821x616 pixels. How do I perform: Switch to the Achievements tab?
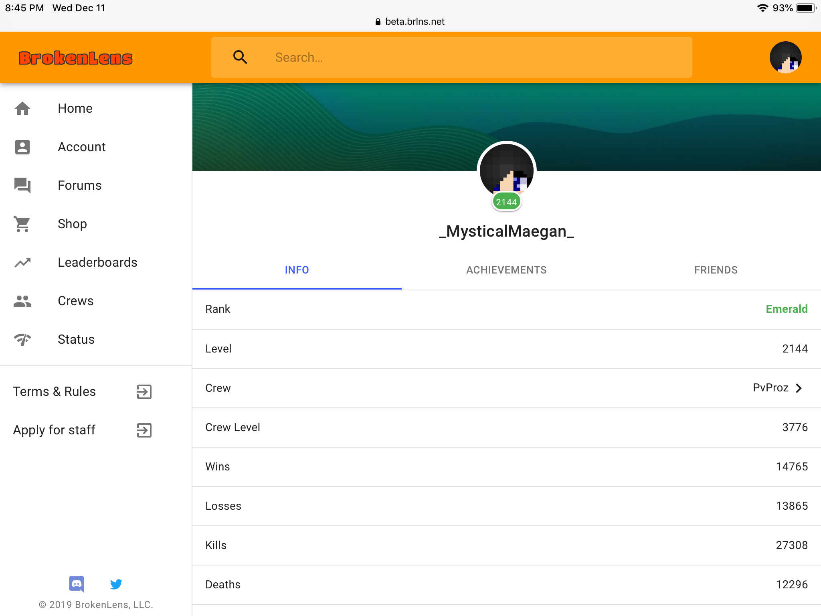[x=506, y=270]
